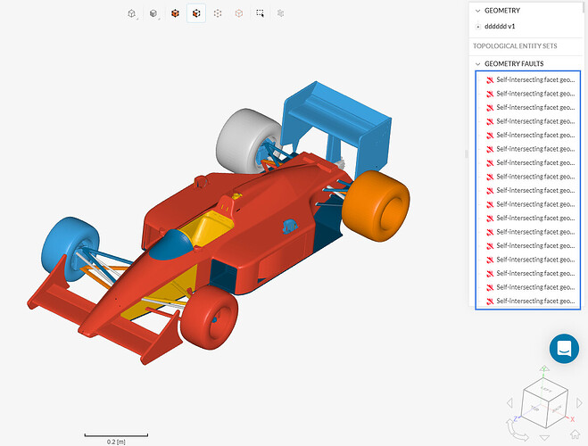Activate the dotted-cube selection mode
Screen dimensions: 588x446
click(218, 13)
